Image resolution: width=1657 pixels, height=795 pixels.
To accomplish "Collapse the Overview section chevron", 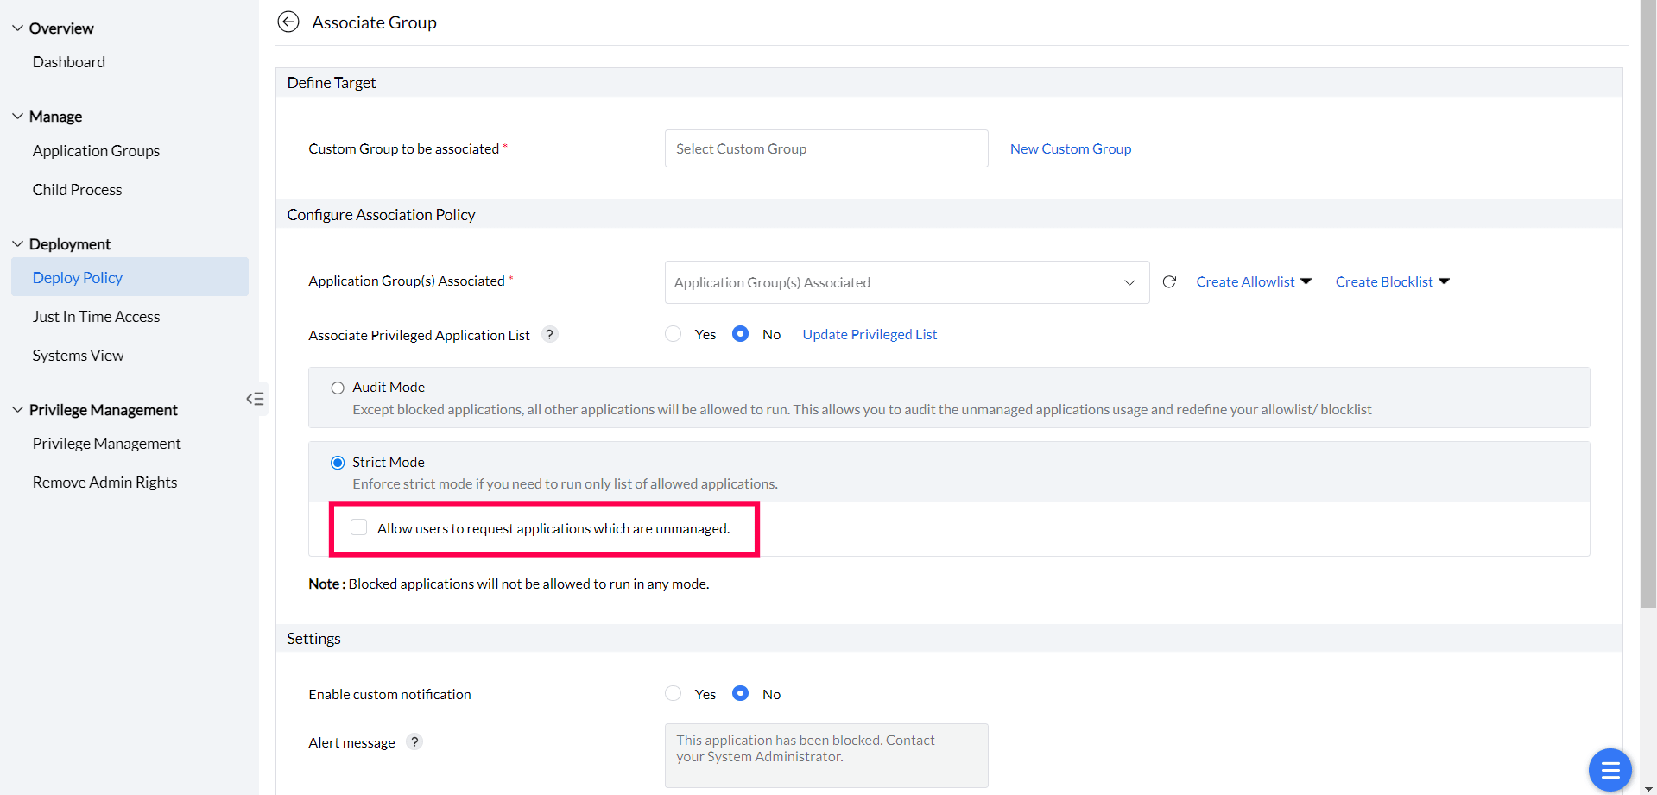I will pyautogui.click(x=17, y=28).
